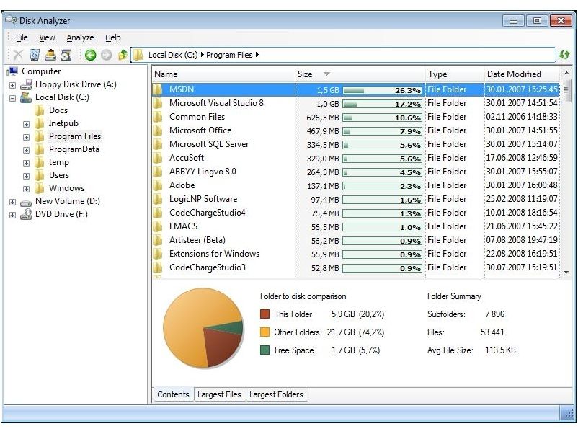
Task: Click the MSDN 26.3% size bar
Action: pos(382,90)
